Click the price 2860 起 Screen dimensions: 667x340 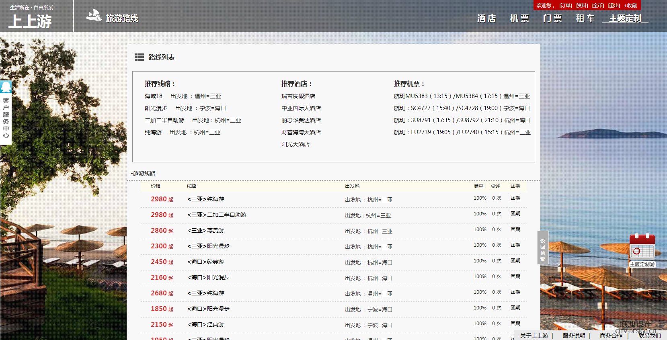pyautogui.click(x=162, y=230)
